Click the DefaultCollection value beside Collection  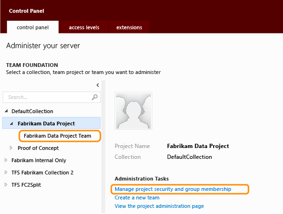pos(190,157)
